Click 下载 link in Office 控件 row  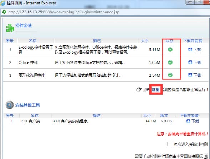(x=197, y=62)
